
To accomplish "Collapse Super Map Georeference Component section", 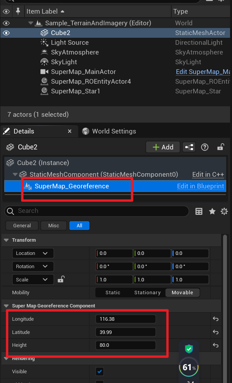I will 6,306.
